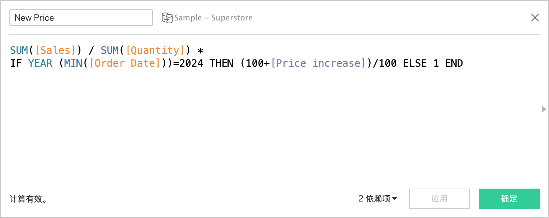Screen dimensions: 549x218
Task: Click the [Sales] field in formula
Action: point(55,50)
